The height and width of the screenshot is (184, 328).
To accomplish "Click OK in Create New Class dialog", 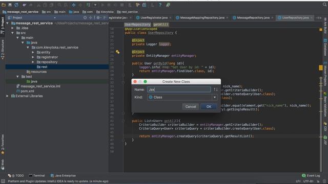I will [x=209, y=107].
